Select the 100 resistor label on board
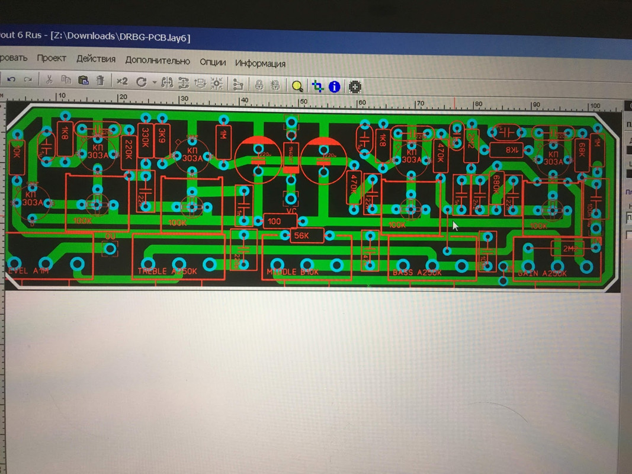 coord(274,221)
